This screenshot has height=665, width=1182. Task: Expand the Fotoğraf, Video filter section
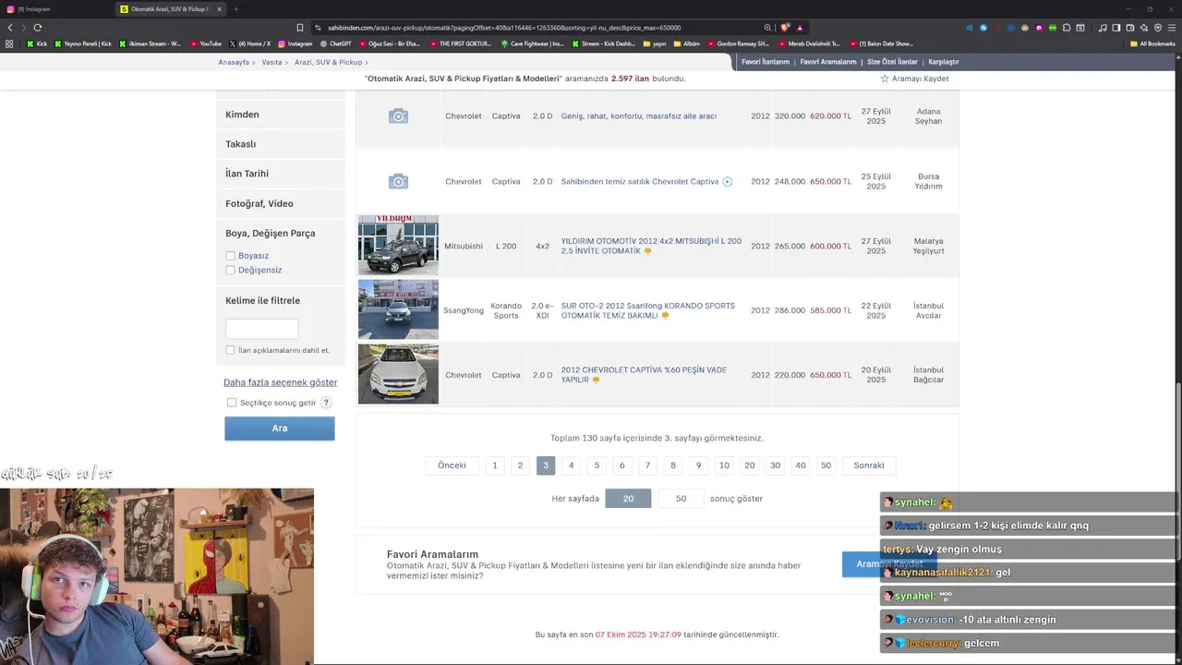pos(281,203)
